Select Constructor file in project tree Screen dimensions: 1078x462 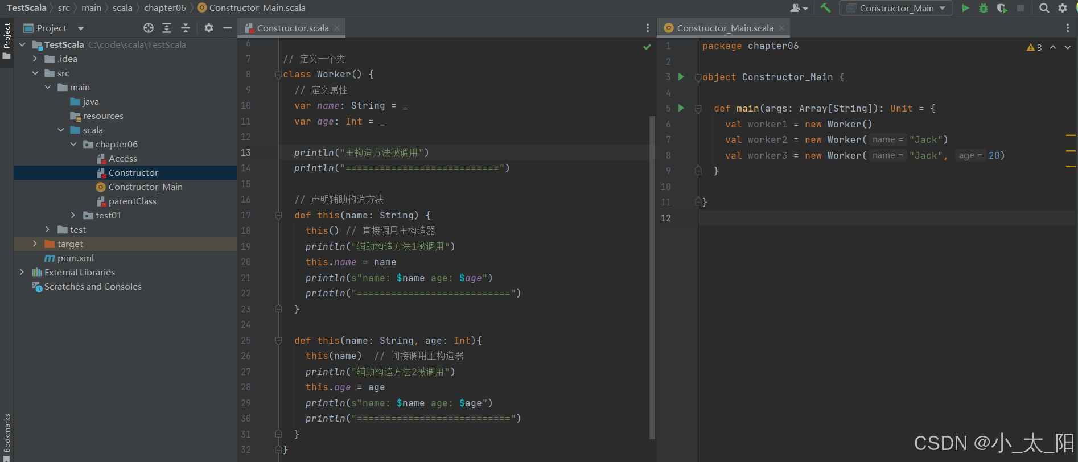(133, 172)
